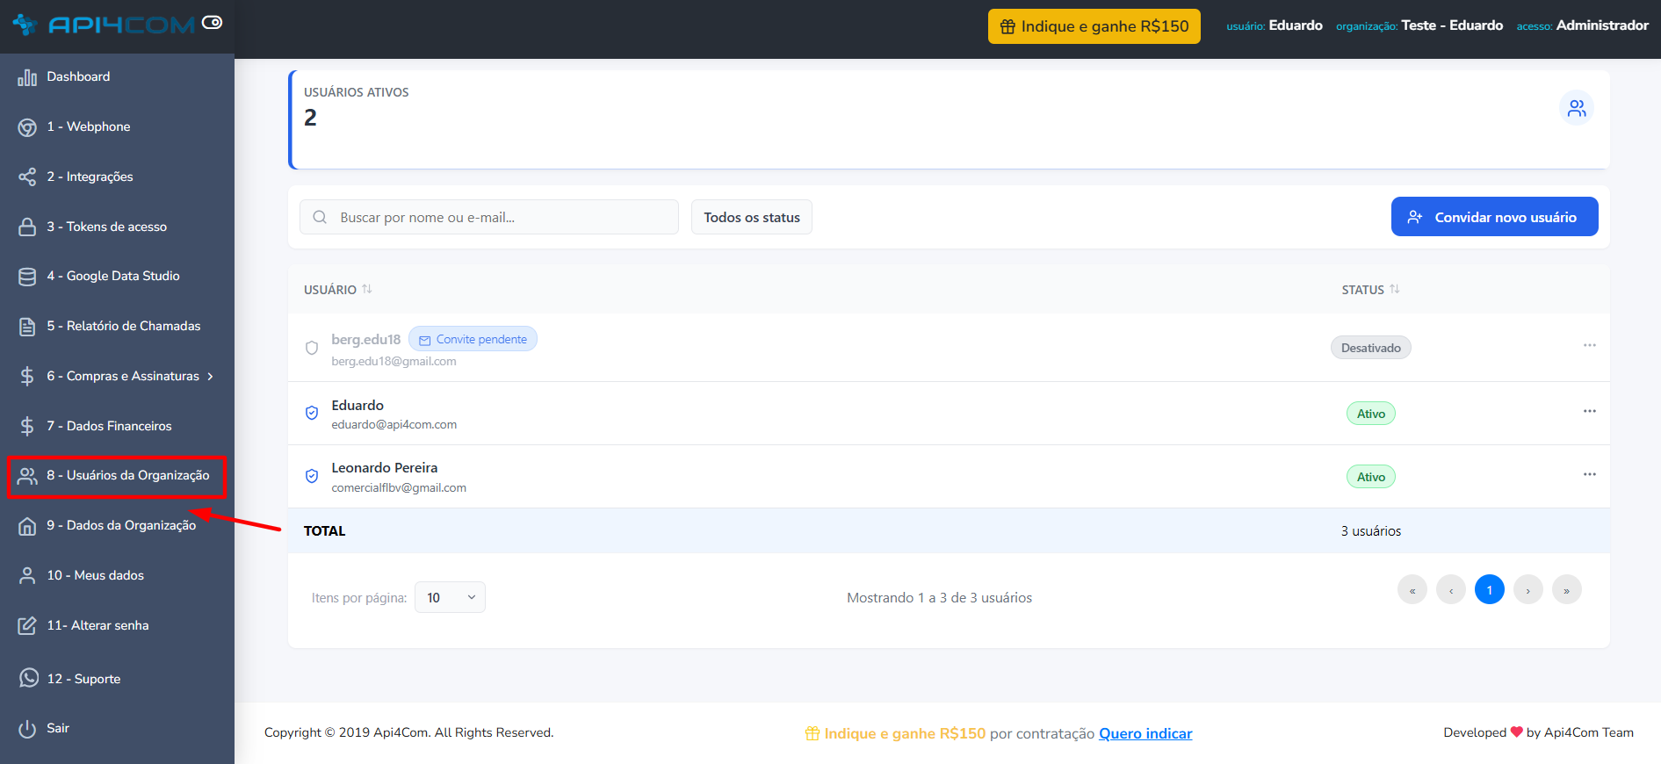Click the search by name or e-mail field
This screenshot has height=764, width=1661.
click(x=501, y=217)
